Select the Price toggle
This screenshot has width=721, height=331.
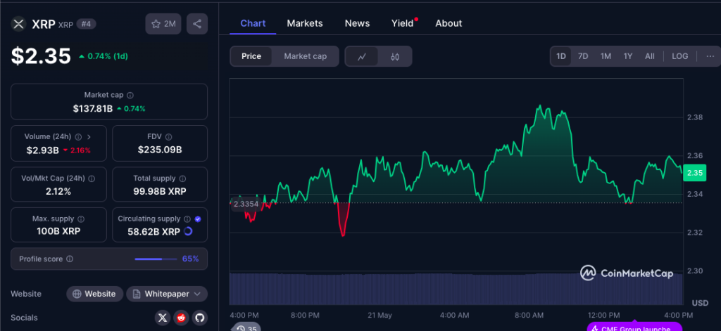click(x=251, y=56)
